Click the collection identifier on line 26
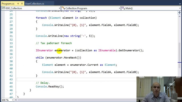The width and height of the screenshot is (182, 102). point(87,18)
